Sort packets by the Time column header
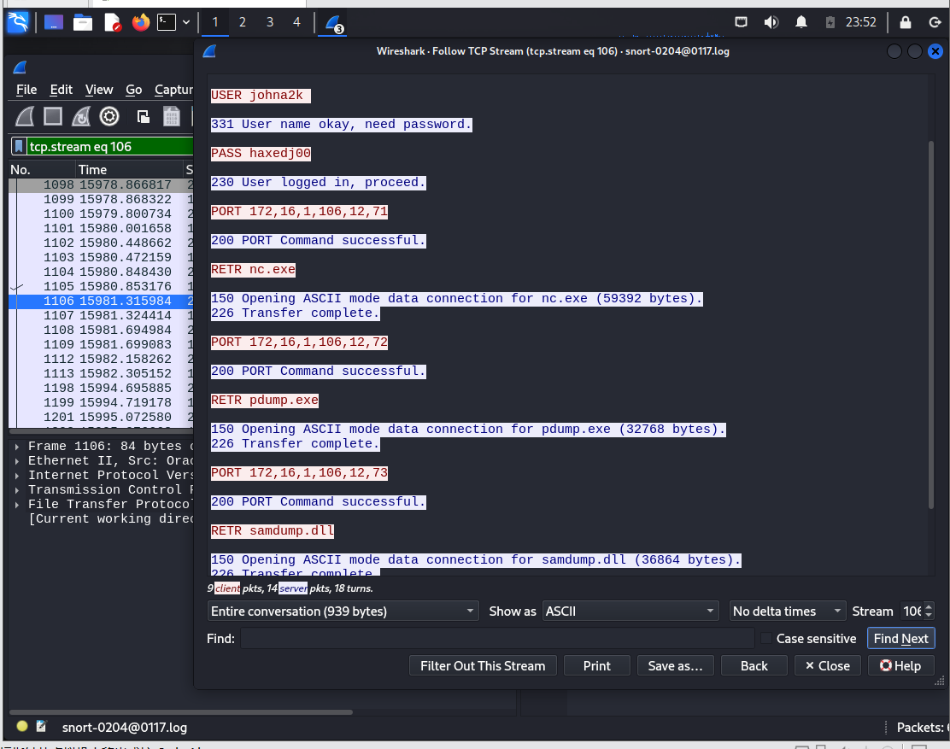 click(128, 170)
